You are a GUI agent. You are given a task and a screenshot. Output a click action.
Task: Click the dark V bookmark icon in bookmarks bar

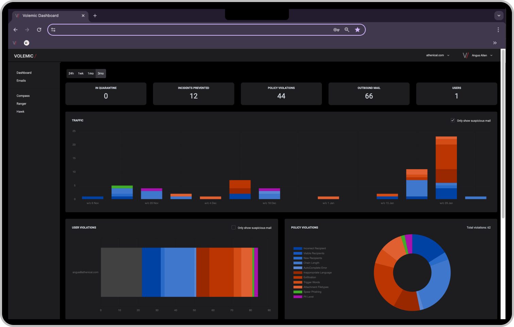pos(15,43)
